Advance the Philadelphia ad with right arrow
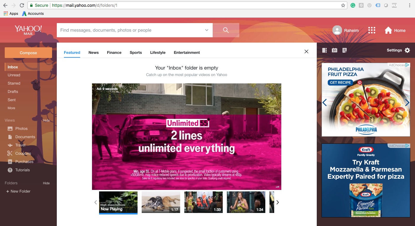Screen dimensions: 415x226 coord(407,103)
